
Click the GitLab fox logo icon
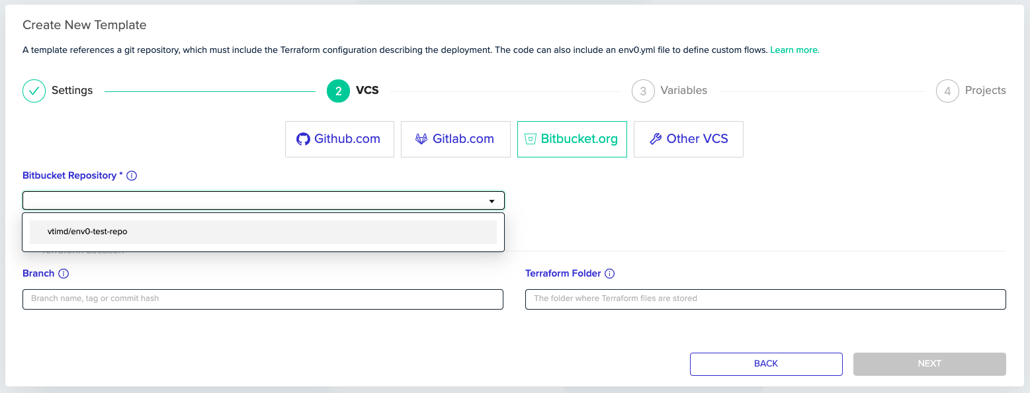click(421, 139)
